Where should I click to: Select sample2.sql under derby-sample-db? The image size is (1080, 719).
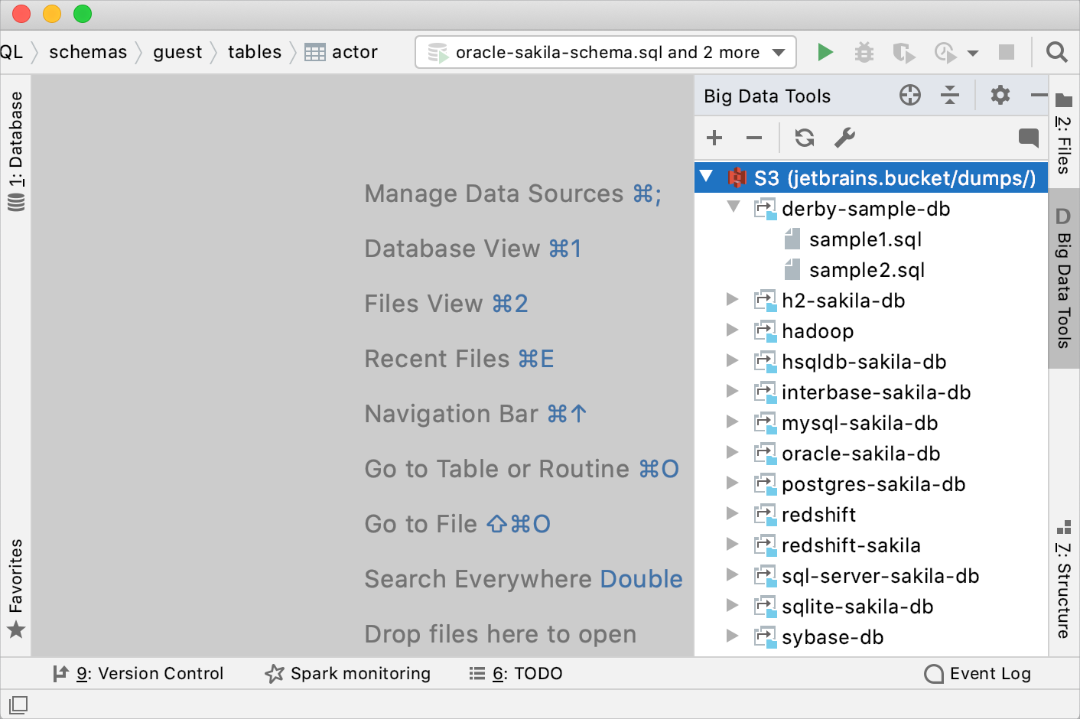[x=867, y=269]
